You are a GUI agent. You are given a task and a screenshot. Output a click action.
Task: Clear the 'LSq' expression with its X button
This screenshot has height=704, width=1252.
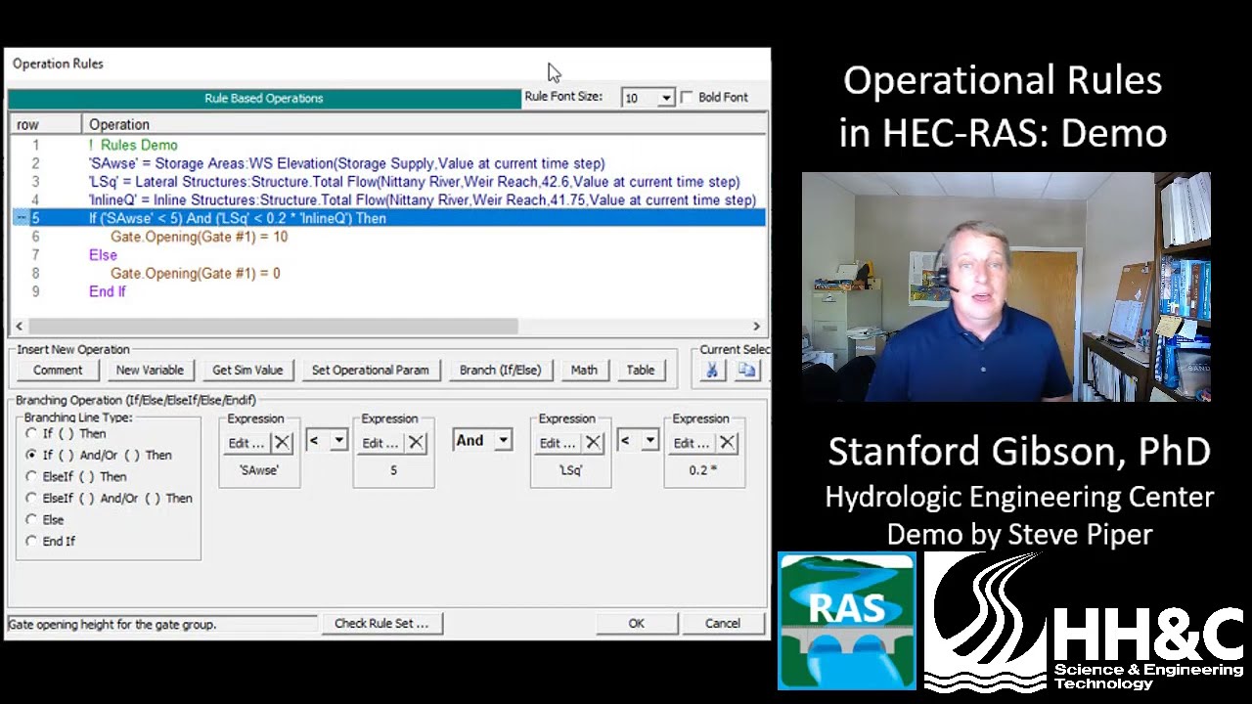point(593,443)
